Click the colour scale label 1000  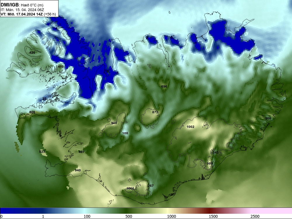pos(171,216)
